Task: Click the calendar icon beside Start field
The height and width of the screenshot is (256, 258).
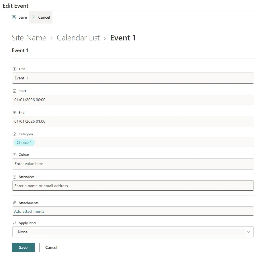Action: [x=15, y=91]
